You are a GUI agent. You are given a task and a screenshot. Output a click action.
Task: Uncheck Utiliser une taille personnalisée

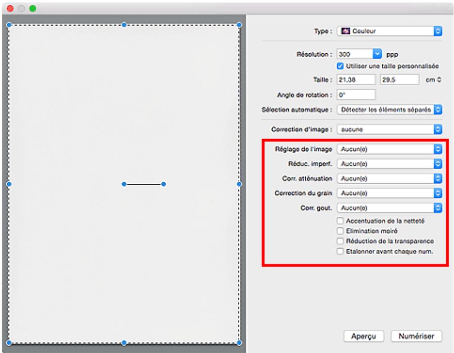340,66
